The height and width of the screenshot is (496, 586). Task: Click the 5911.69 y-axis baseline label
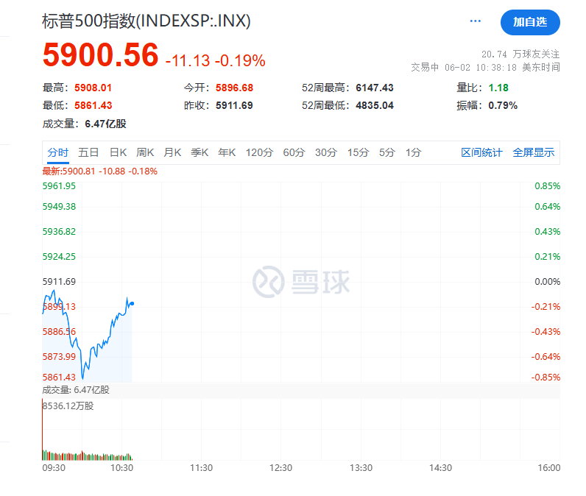pyautogui.click(x=59, y=282)
